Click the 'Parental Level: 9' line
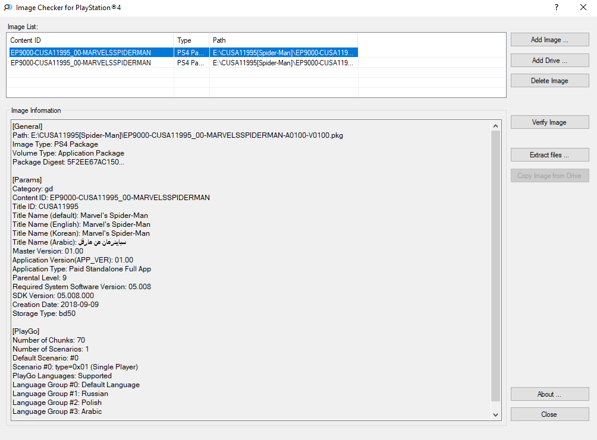This screenshot has width=597, height=440. click(40, 278)
